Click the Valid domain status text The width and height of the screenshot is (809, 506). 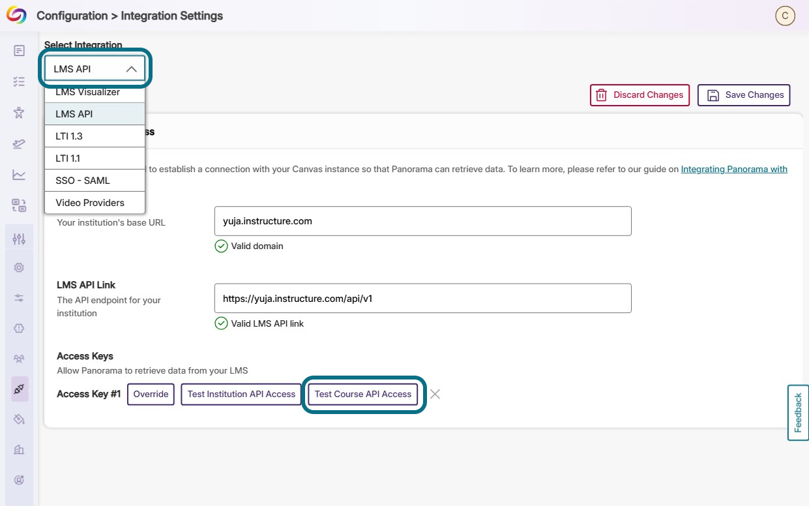pyautogui.click(x=257, y=246)
